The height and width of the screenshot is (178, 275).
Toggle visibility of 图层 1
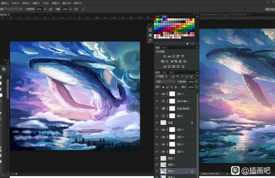157,171
